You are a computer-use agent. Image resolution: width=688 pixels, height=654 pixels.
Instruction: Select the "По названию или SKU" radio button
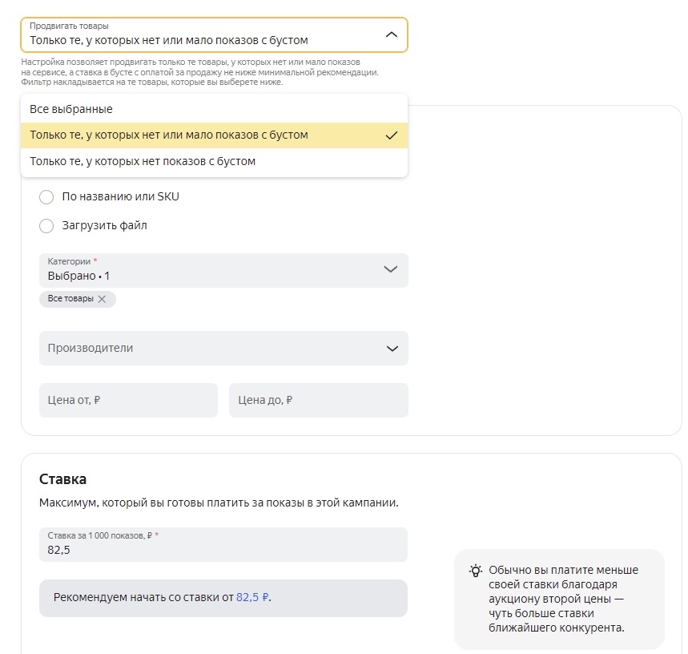tap(46, 197)
